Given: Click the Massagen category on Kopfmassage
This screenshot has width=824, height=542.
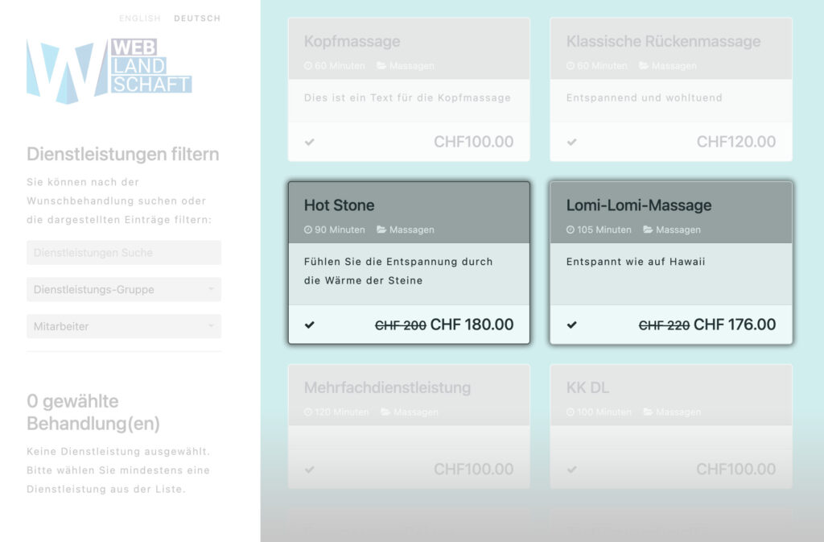Looking at the screenshot, I should point(411,66).
